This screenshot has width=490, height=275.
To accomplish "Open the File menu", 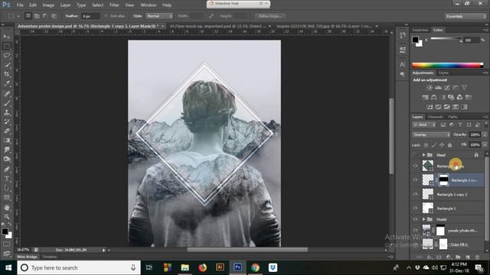I will 20,5.
